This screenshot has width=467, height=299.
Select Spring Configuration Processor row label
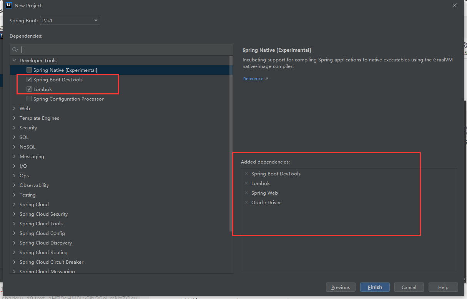pos(68,99)
